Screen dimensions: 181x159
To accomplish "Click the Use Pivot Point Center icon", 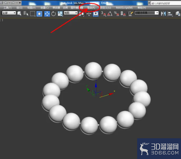I will pyautogui.click(x=81, y=14).
